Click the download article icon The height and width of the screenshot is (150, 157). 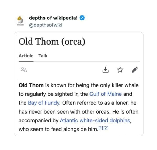click(x=105, y=70)
